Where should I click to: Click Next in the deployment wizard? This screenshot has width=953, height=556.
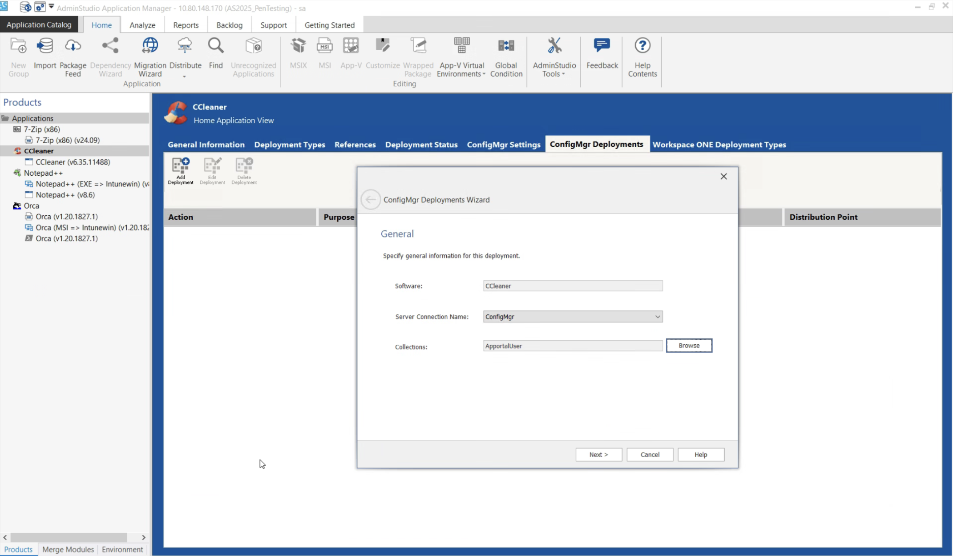tap(598, 455)
